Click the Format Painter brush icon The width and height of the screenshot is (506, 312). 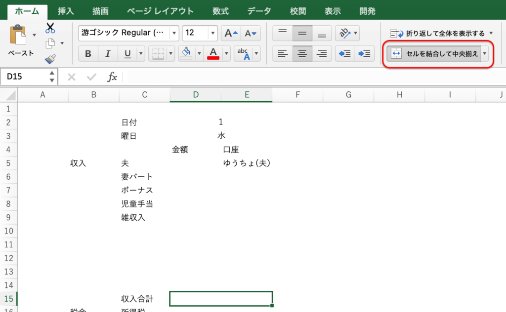coord(50,59)
